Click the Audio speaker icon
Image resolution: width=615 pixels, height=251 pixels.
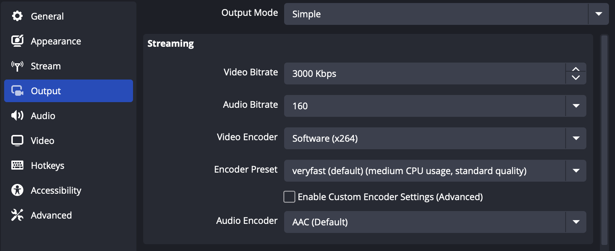17,116
